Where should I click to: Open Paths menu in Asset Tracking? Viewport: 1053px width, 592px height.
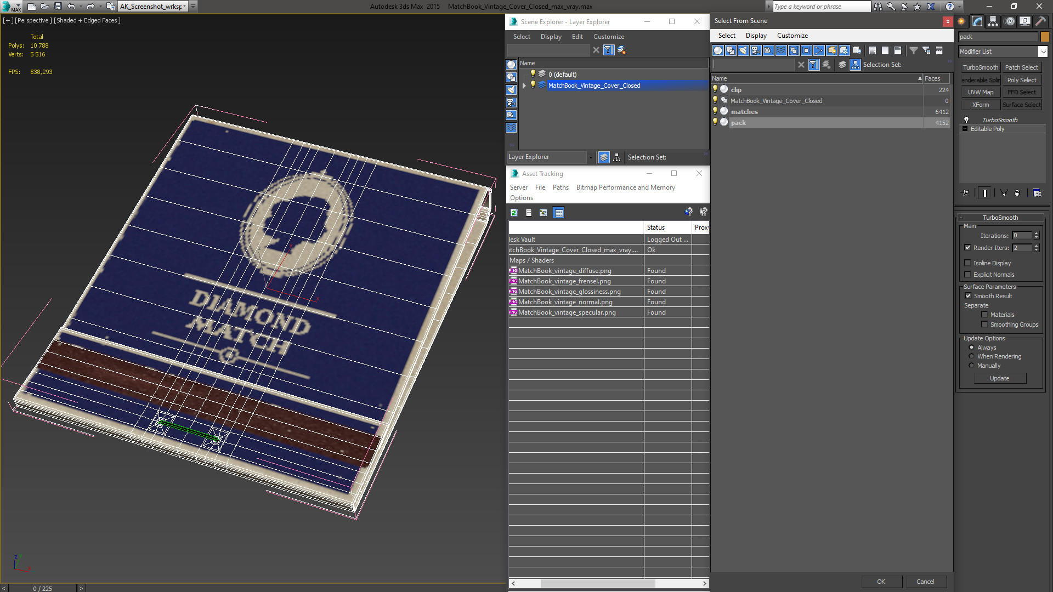click(561, 187)
